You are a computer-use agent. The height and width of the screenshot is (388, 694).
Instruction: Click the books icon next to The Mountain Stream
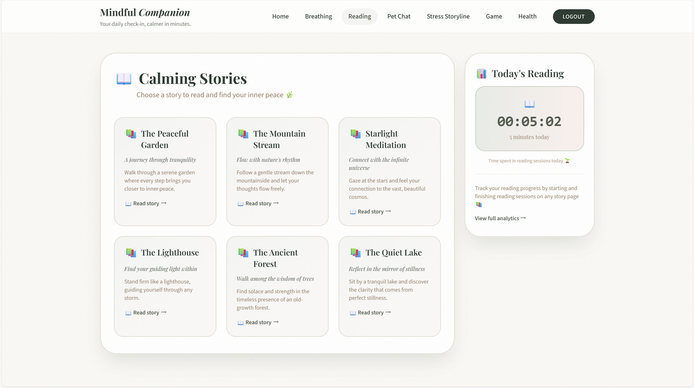(x=243, y=134)
